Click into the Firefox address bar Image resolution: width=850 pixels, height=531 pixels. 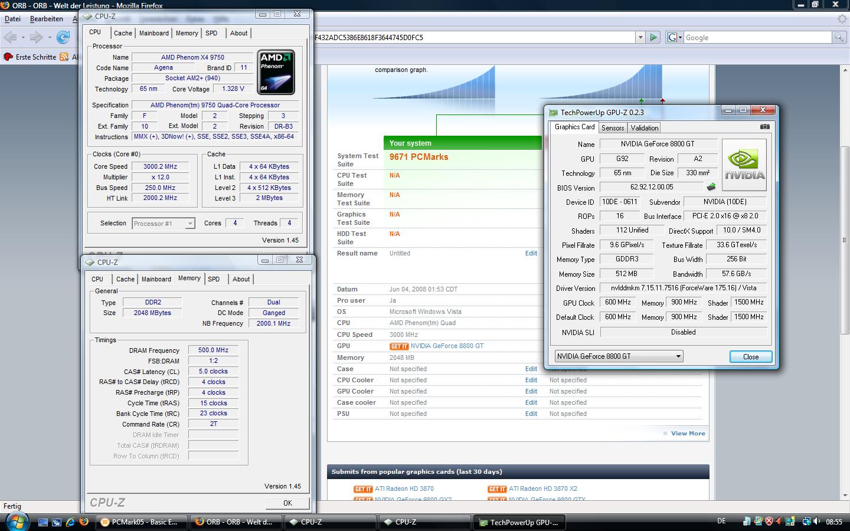click(475, 37)
